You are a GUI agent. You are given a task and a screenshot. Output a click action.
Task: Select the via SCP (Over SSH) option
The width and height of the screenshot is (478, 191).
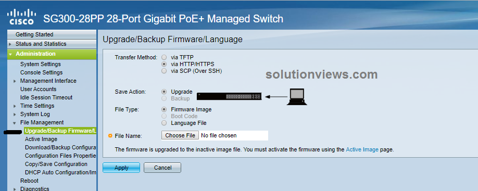165,71
